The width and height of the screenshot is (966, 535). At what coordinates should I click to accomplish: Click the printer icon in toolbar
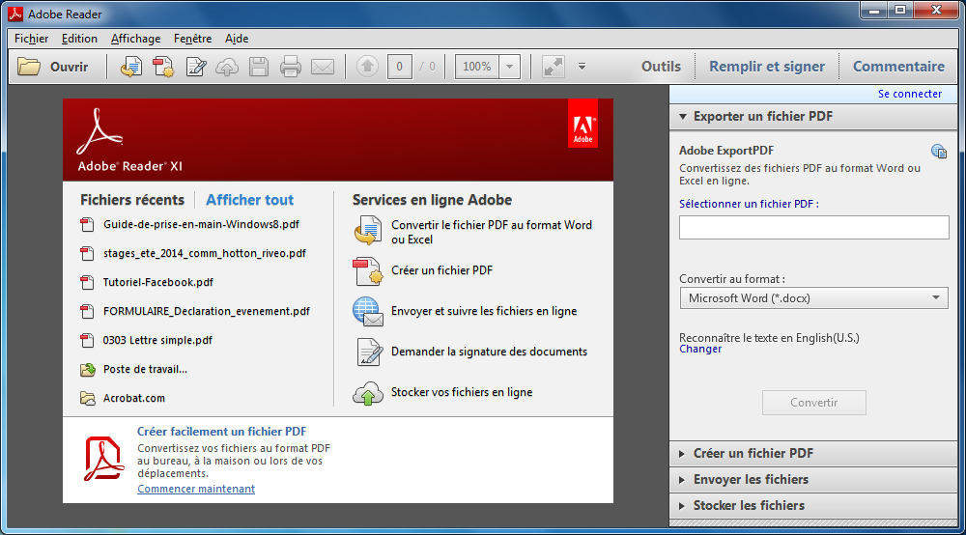pos(290,67)
